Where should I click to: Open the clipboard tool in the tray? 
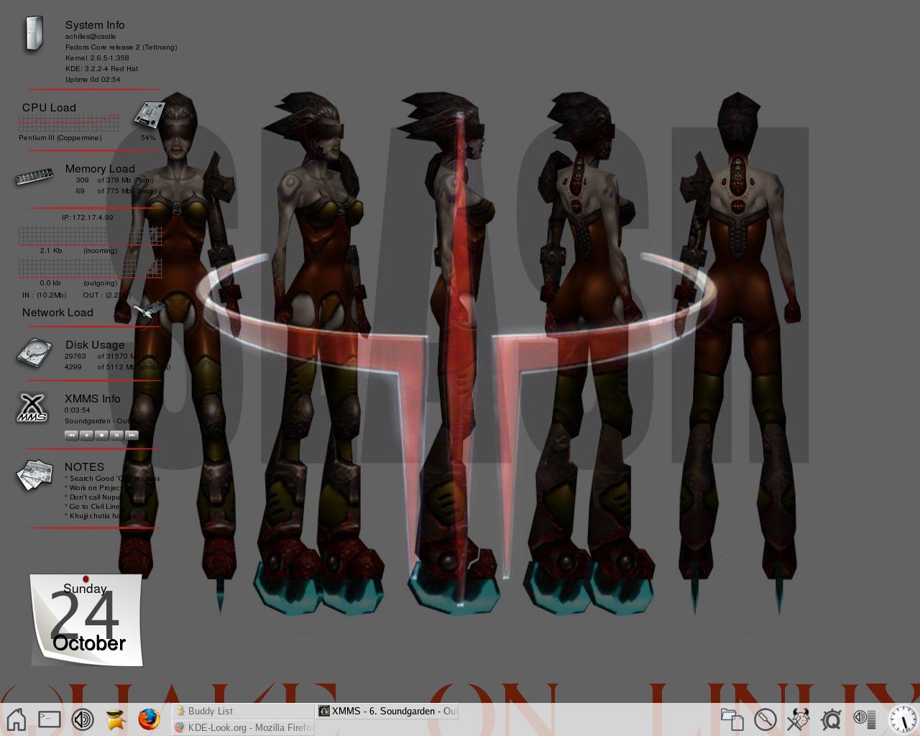coord(732,719)
